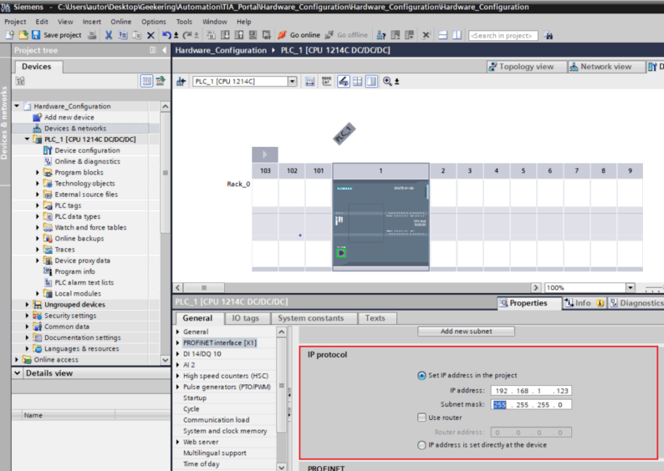This screenshot has width=664, height=471.
Task: Click the Redo arrow icon
Action: click(x=187, y=35)
